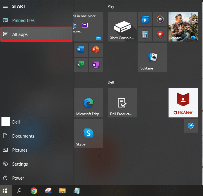The width and height of the screenshot is (203, 196).
Task: Open the blue wrench support tile
Action: (x=191, y=126)
